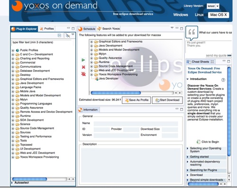Click the type filter text field
This screenshot has height=188, width=237.
42,42
